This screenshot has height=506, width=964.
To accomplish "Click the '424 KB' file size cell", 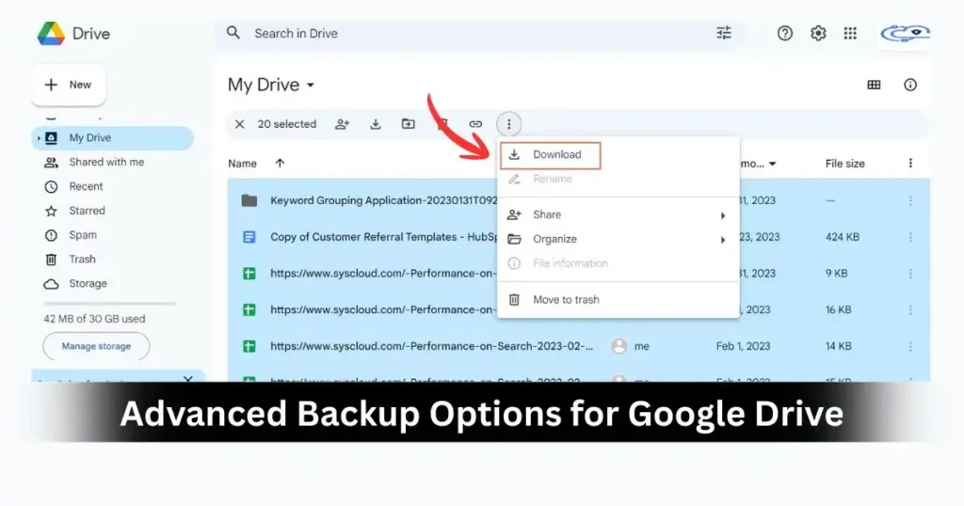I will click(843, 237).
